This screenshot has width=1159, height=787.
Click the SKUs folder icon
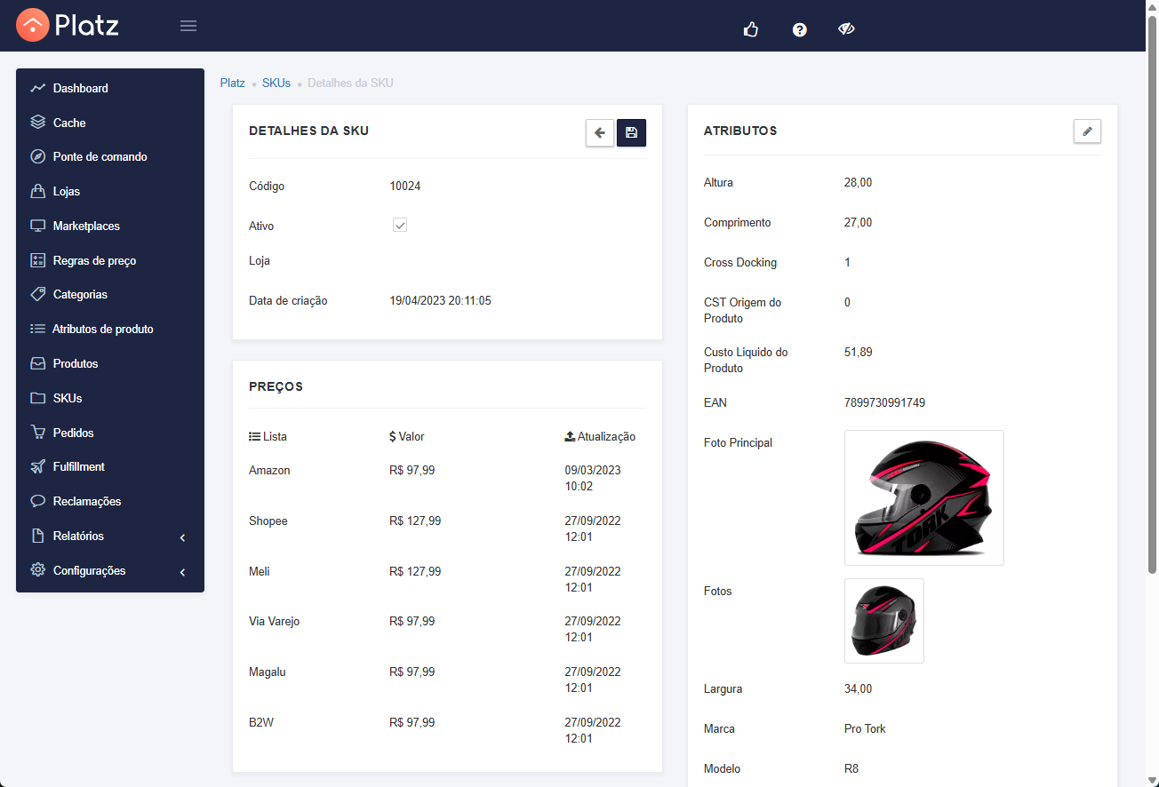pyautogui.click(x=37, y=398)
